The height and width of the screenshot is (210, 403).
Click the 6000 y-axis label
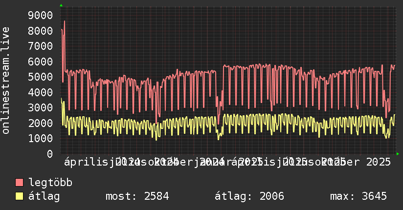[41, 62]
